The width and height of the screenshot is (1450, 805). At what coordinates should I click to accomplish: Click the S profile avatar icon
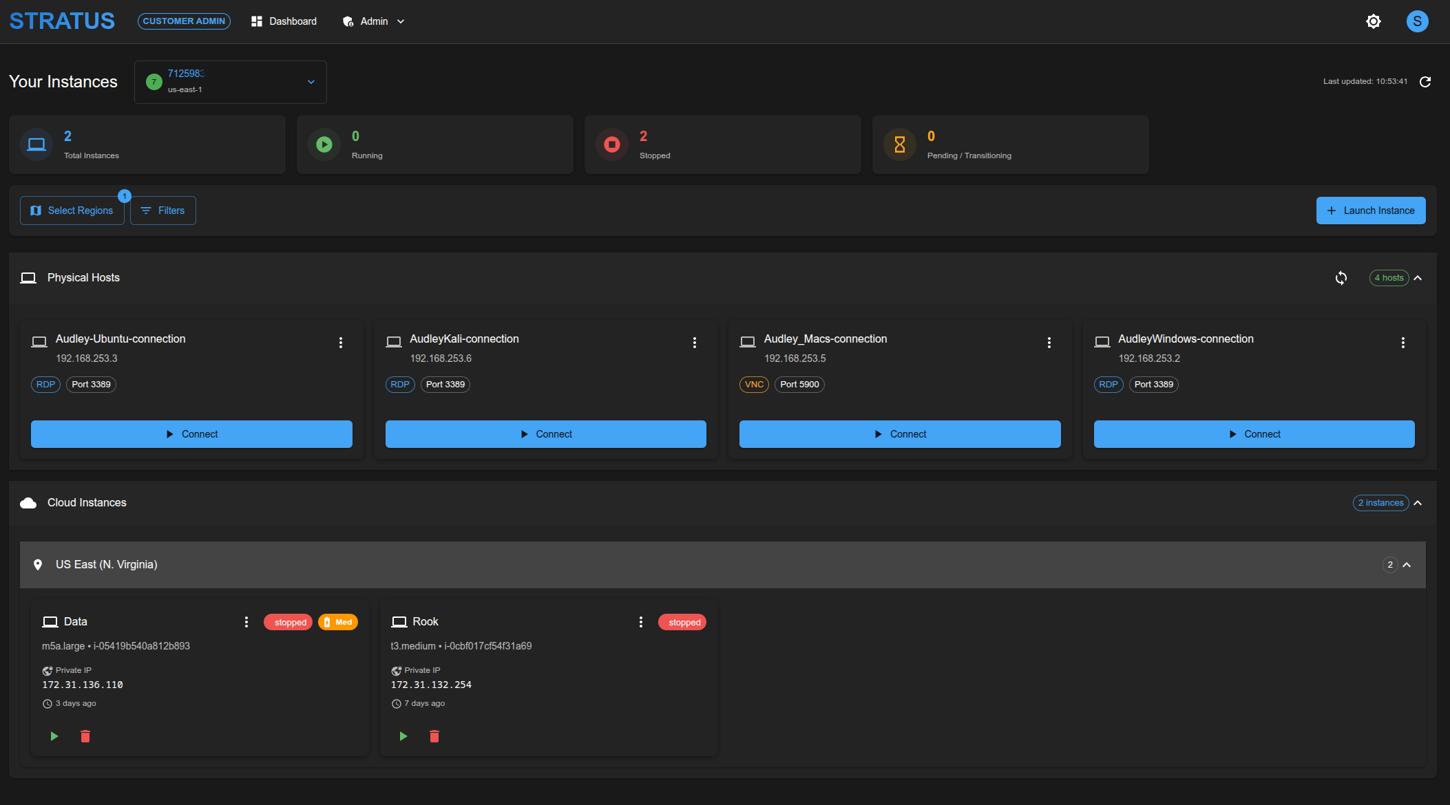(1417, 21)
